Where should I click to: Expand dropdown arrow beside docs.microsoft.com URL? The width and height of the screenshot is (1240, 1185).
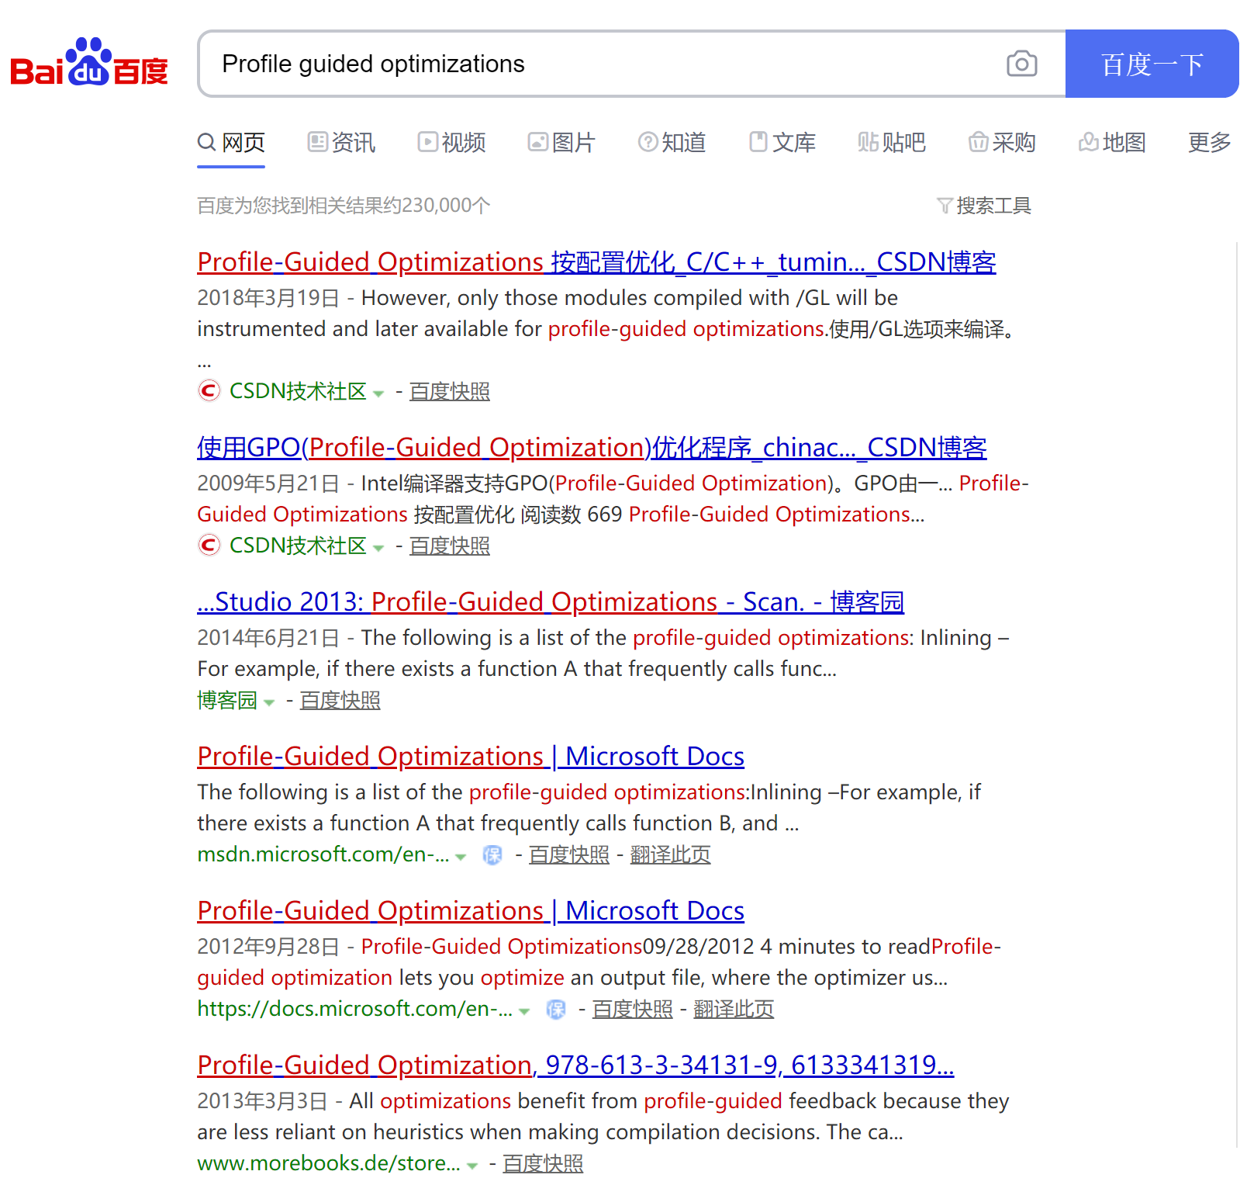click(524, 1011)
